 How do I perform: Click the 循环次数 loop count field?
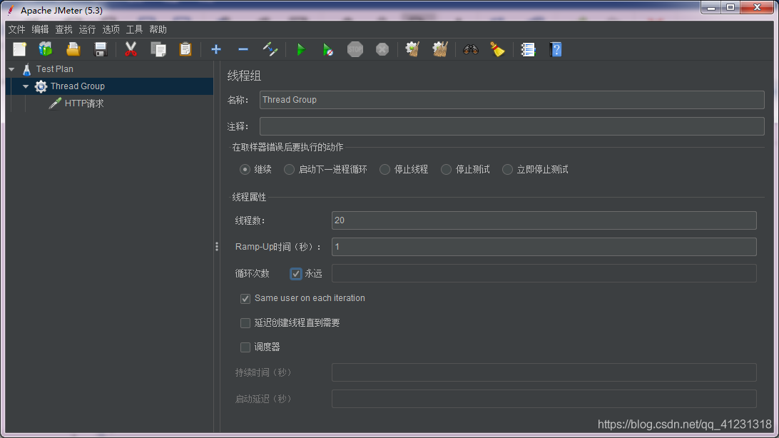pos(544,273)
